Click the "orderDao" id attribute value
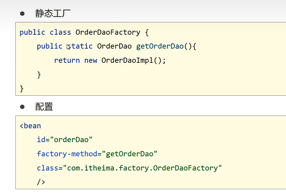This screenshot has width=286, height=194. tap(71, 140)
